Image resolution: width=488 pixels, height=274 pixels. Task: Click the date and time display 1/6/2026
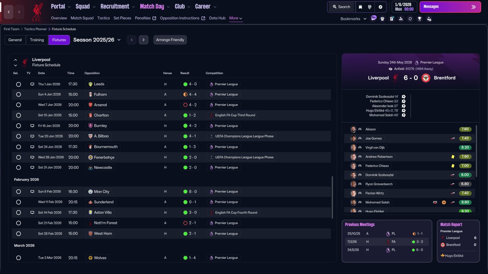404,7
